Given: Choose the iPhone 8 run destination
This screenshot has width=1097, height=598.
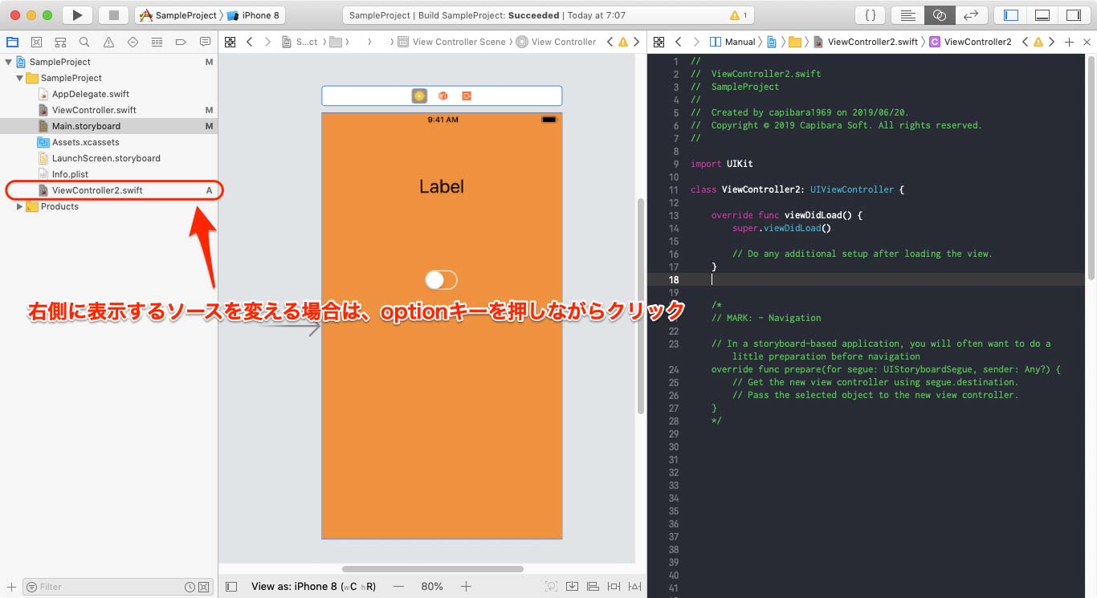Looking at the screenshot, I should [x=255, y=15].
